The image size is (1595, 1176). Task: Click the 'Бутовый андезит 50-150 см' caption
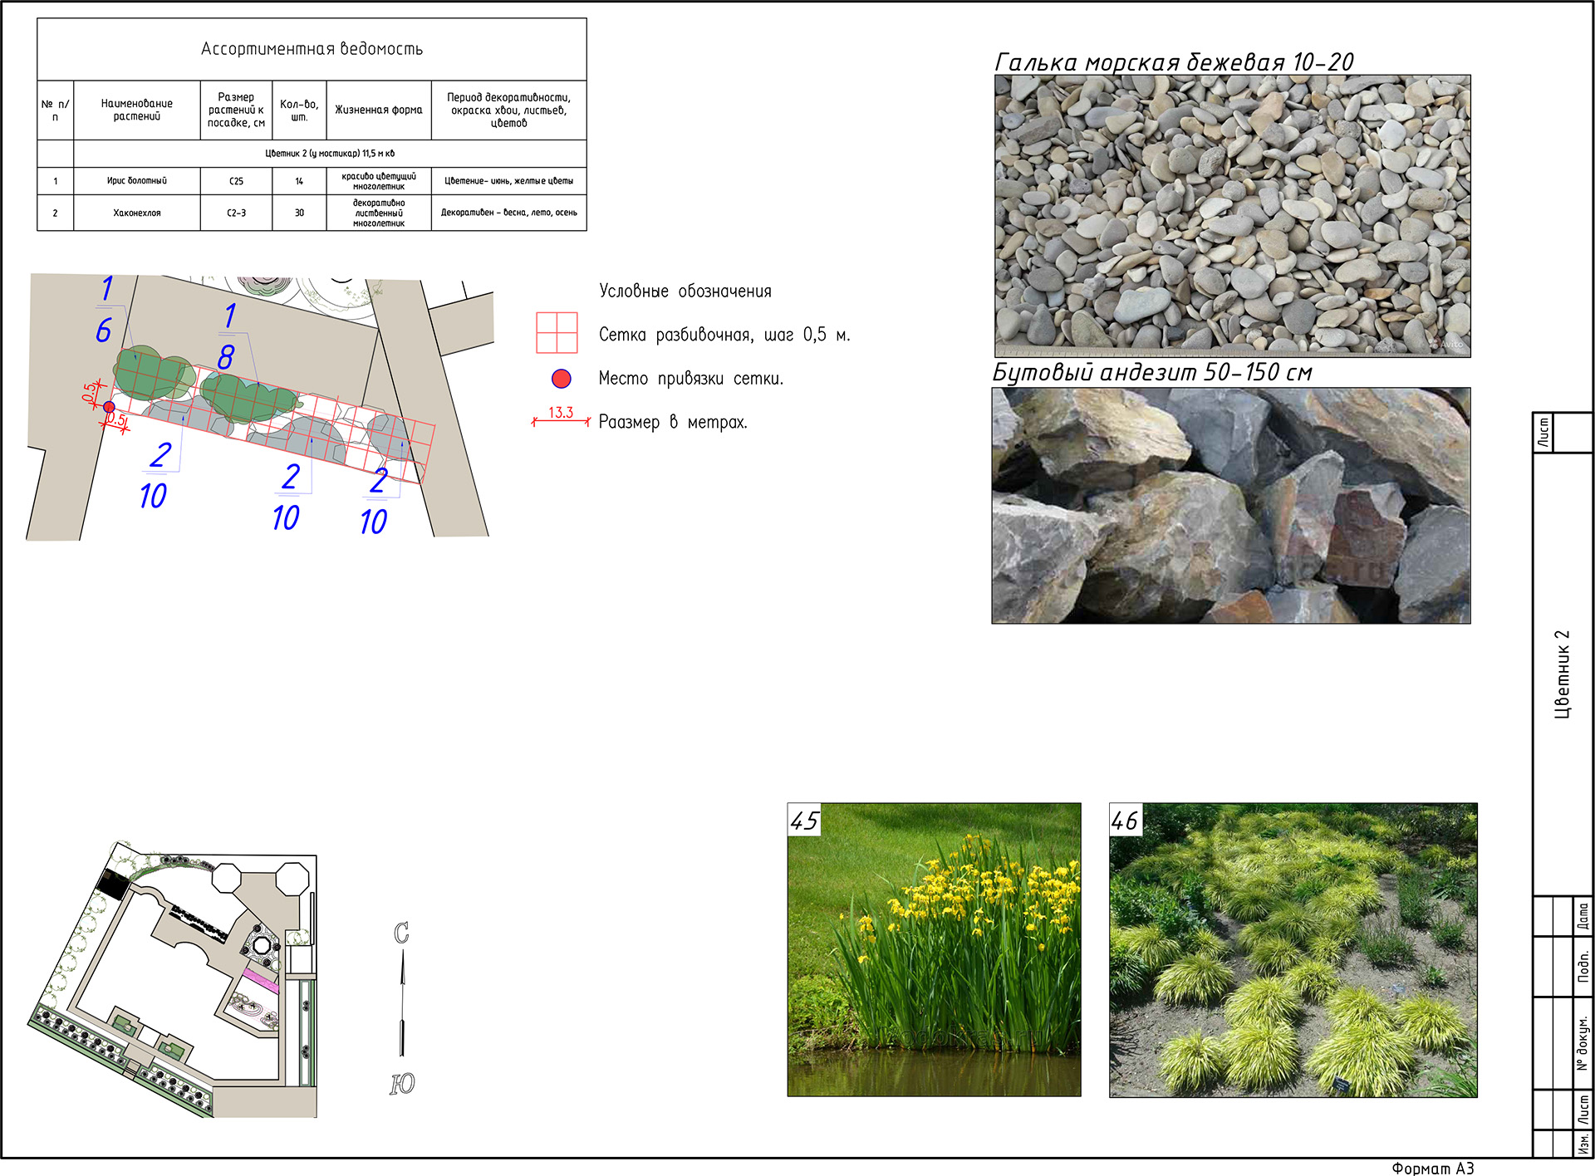point(1152,372)
